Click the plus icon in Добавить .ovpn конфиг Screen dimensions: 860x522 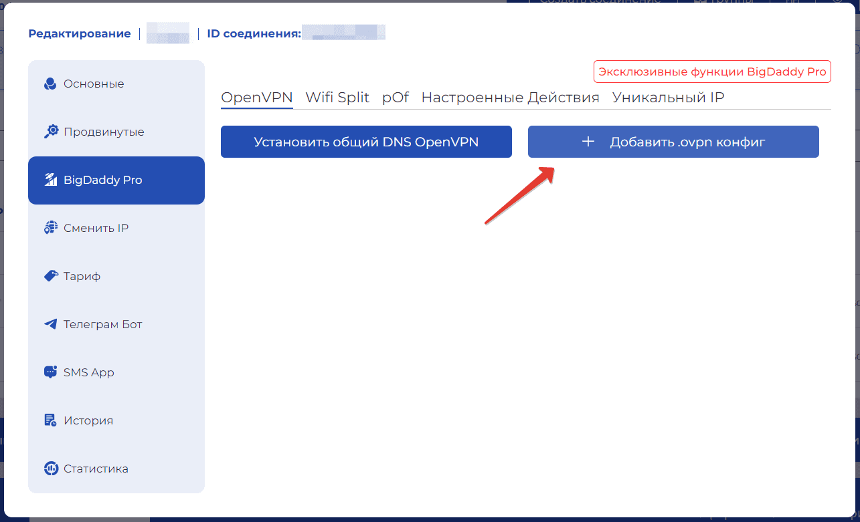pos(588,142)
